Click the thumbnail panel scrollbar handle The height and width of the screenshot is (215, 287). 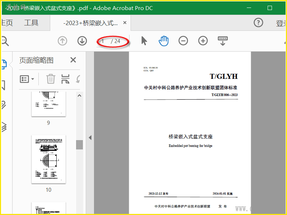(x=79, y=145)
